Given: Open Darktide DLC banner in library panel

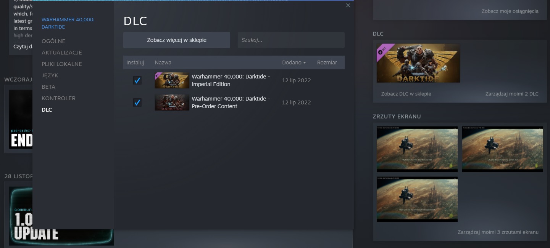Looking at the screenshot, I should [x=418, y=63].
